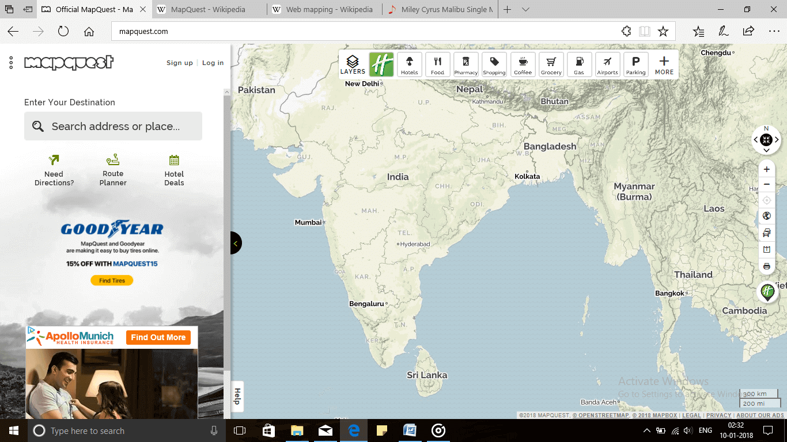Screen dimensions: 787x442
Task: Select the Official MapQuest tab
Action: click(x=95, y=10)
